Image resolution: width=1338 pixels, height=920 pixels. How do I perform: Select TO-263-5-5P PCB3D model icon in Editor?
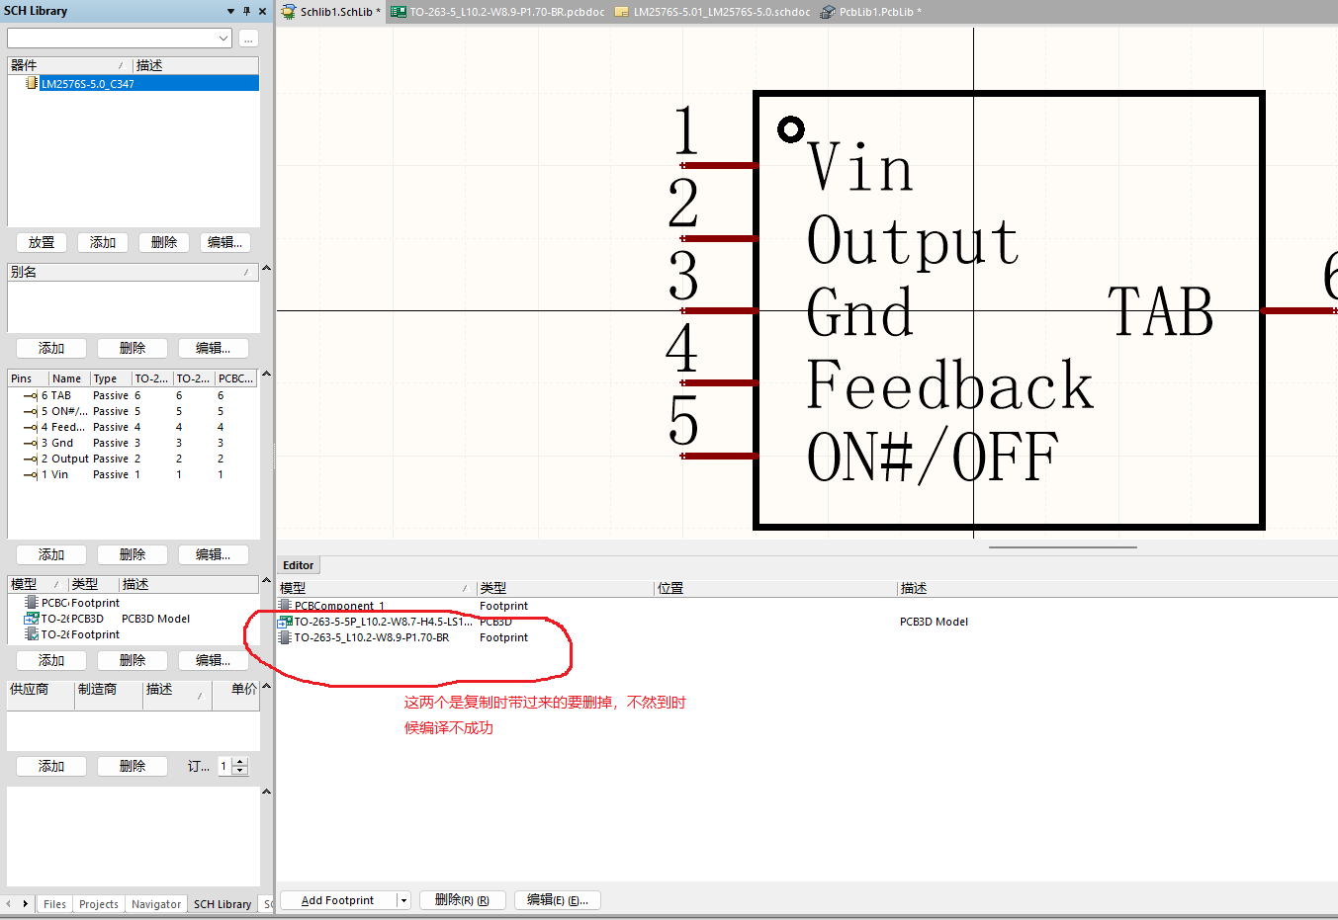click(285, 622)
